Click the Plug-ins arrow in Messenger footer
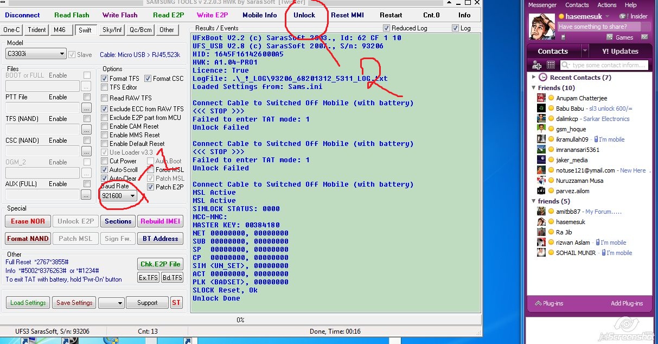Screen dimensions: 658x344 pyautogui.click(x=538, y=303)
